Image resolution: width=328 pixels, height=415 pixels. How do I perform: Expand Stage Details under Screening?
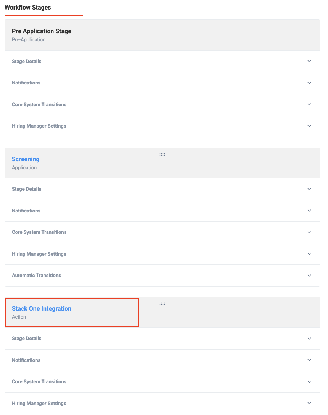click(162, 189)
